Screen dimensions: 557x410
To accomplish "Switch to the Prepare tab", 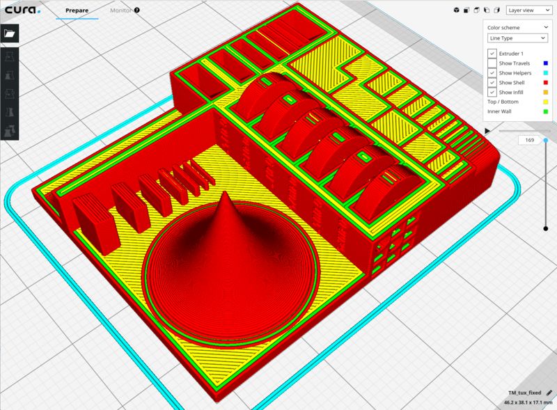I will click(x=77, y=10).
